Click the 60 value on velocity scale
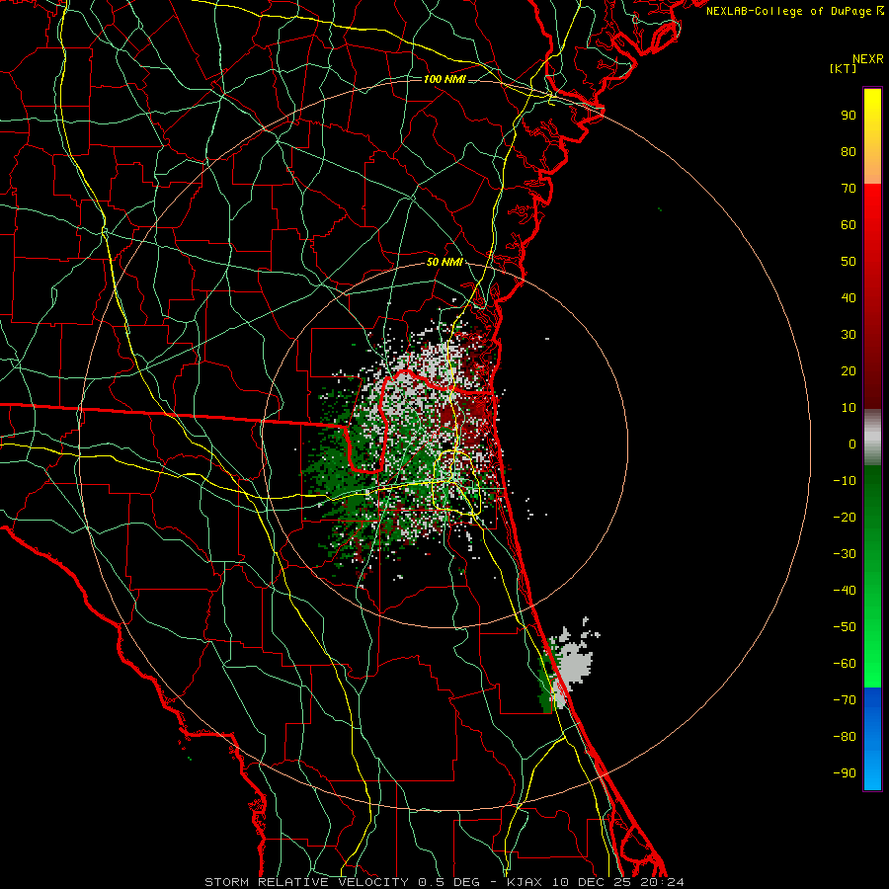The image size is (889, 889). [849, 225]
